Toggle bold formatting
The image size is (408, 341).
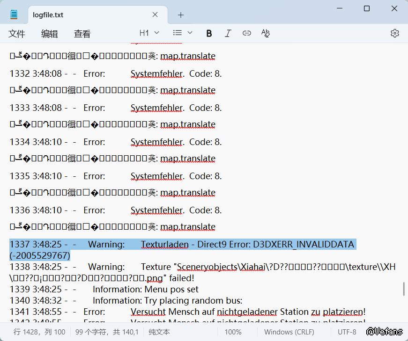click(x=209, y=33)
